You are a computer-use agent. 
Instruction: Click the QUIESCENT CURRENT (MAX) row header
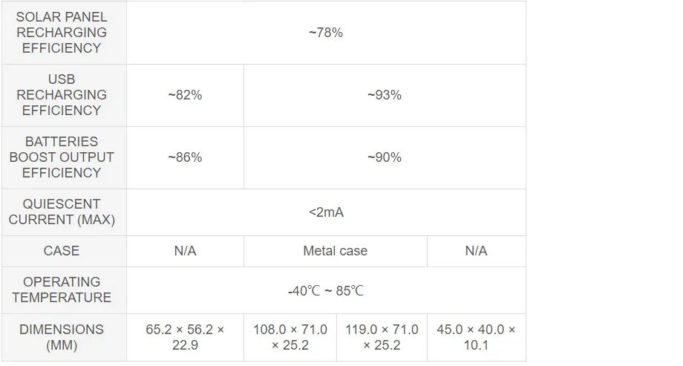(x=62, y=212)
